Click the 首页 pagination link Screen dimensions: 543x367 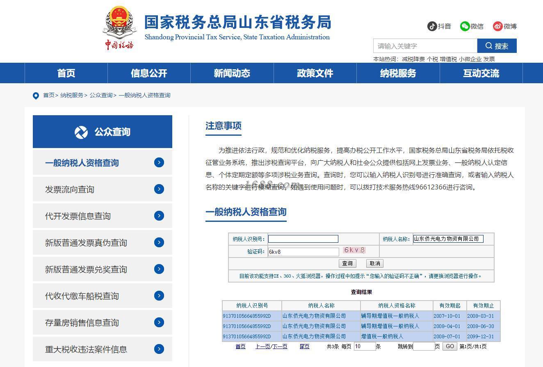pyautogui.click(x=240, y=346)
